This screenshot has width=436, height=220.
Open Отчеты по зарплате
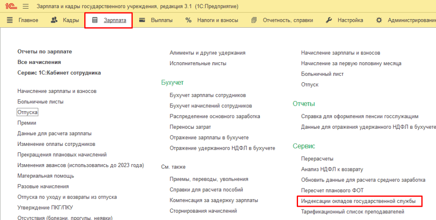pyautogui.click(x=45, y=52)
